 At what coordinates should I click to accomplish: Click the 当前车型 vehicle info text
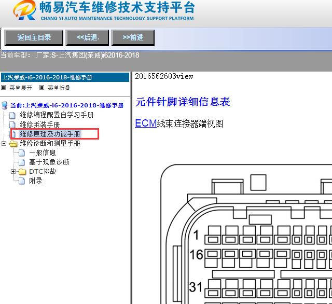pyautogui.click(x=70, y=56)
